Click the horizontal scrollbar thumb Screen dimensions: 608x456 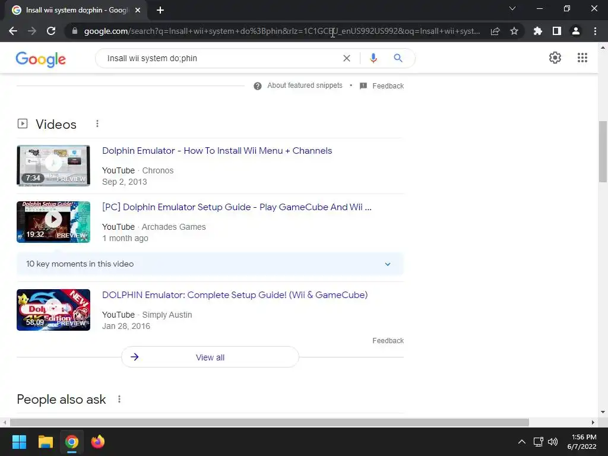tap(270, 422)
